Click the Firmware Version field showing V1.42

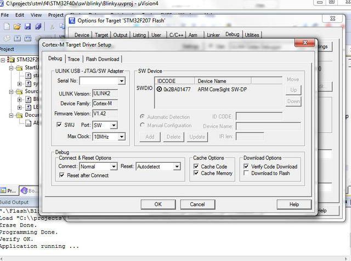pyautogui.click(x=105, y=114)
